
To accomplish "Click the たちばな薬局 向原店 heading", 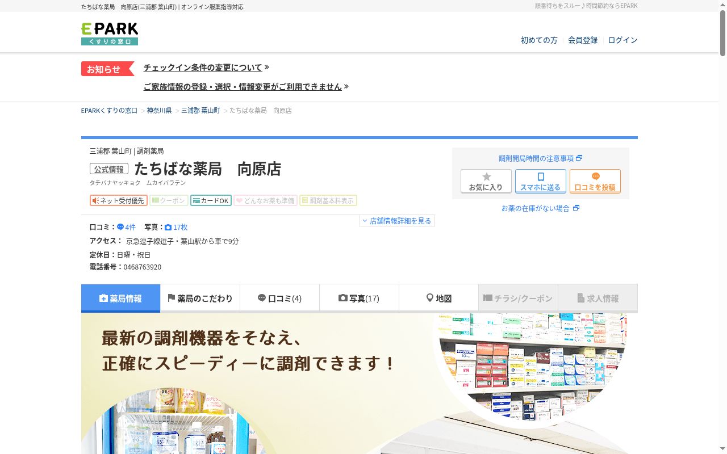I will pos(208,169).
